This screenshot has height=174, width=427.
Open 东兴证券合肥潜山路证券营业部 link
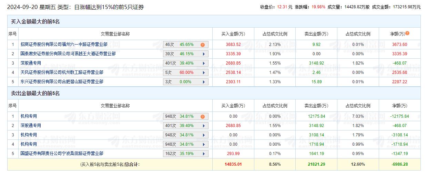pos(62,82)
